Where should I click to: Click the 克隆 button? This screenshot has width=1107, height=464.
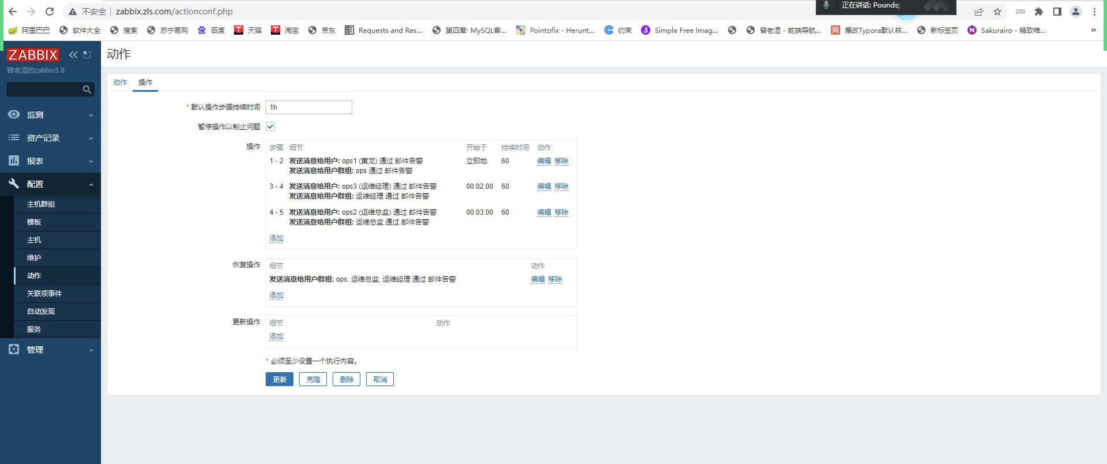[313, 379]
